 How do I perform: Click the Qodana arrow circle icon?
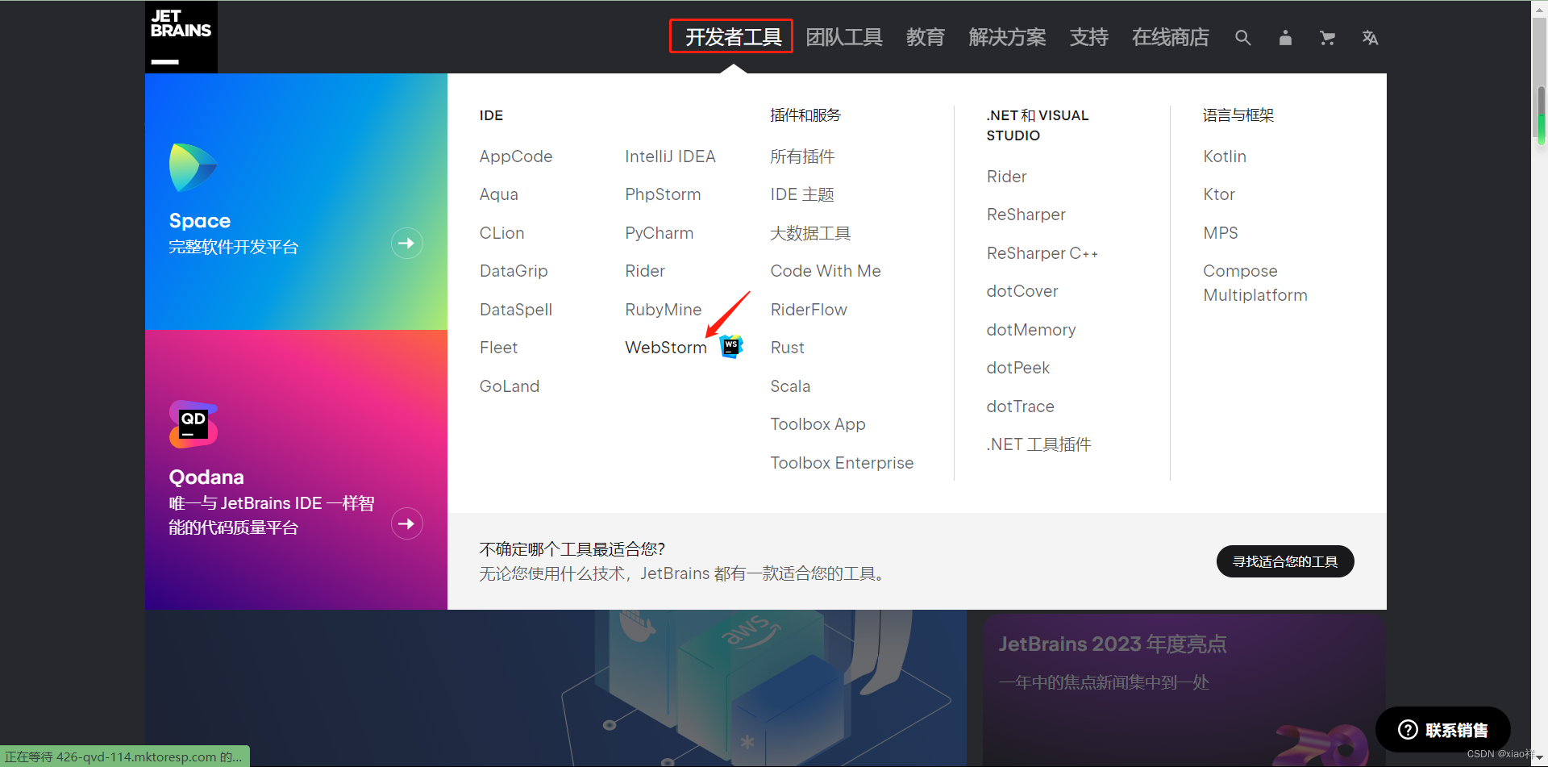407,524
